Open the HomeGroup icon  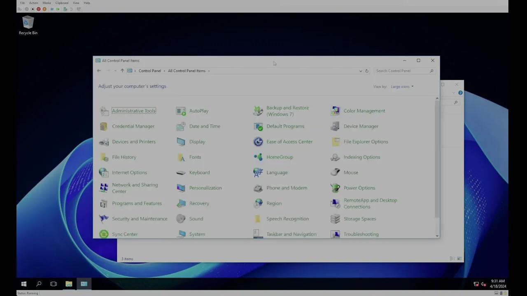click(258, 157)
